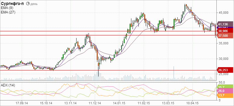The width and height of the screenshot is (234, 106).
Task: Click the 14.01.15 date label
Action: [119, 103]
